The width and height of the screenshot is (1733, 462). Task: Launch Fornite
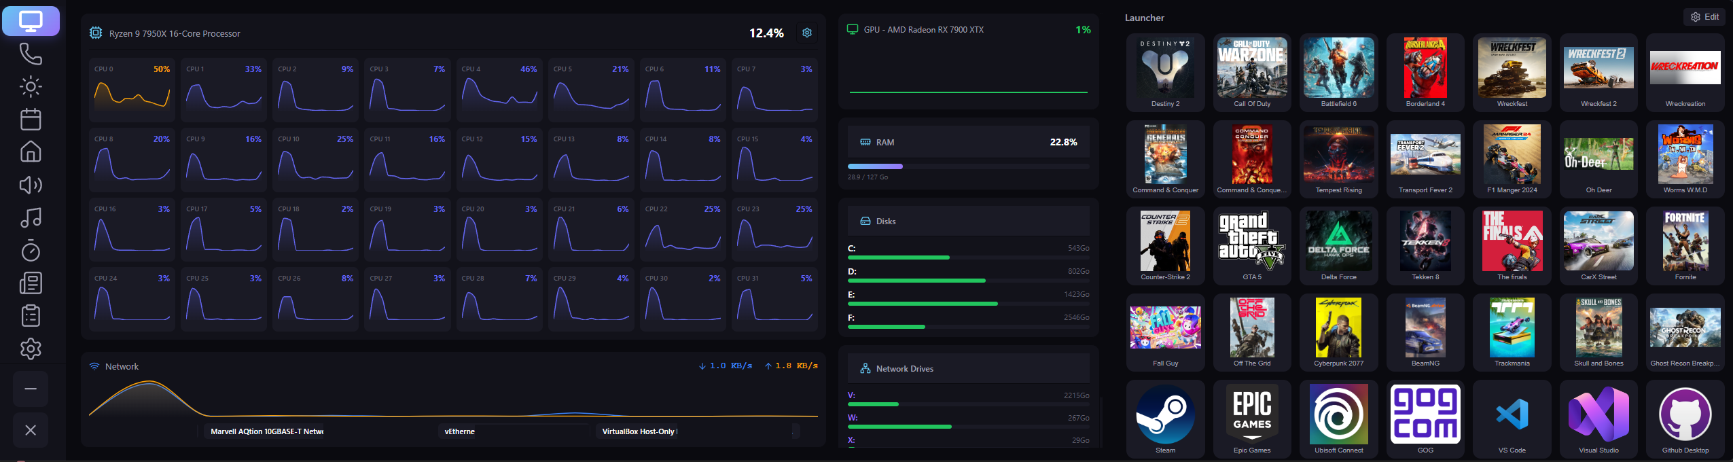coord(1685,245)
